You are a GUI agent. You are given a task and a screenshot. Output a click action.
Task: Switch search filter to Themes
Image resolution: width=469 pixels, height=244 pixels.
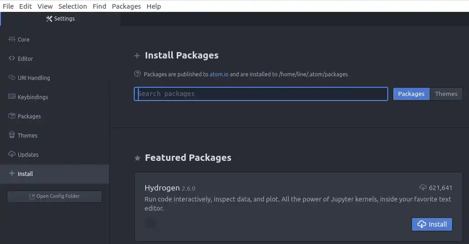446,94
